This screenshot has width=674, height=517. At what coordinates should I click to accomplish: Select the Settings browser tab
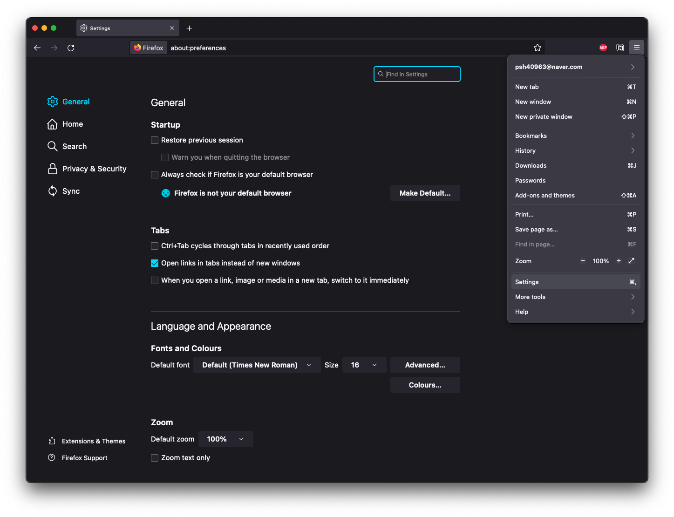(128, 28)
